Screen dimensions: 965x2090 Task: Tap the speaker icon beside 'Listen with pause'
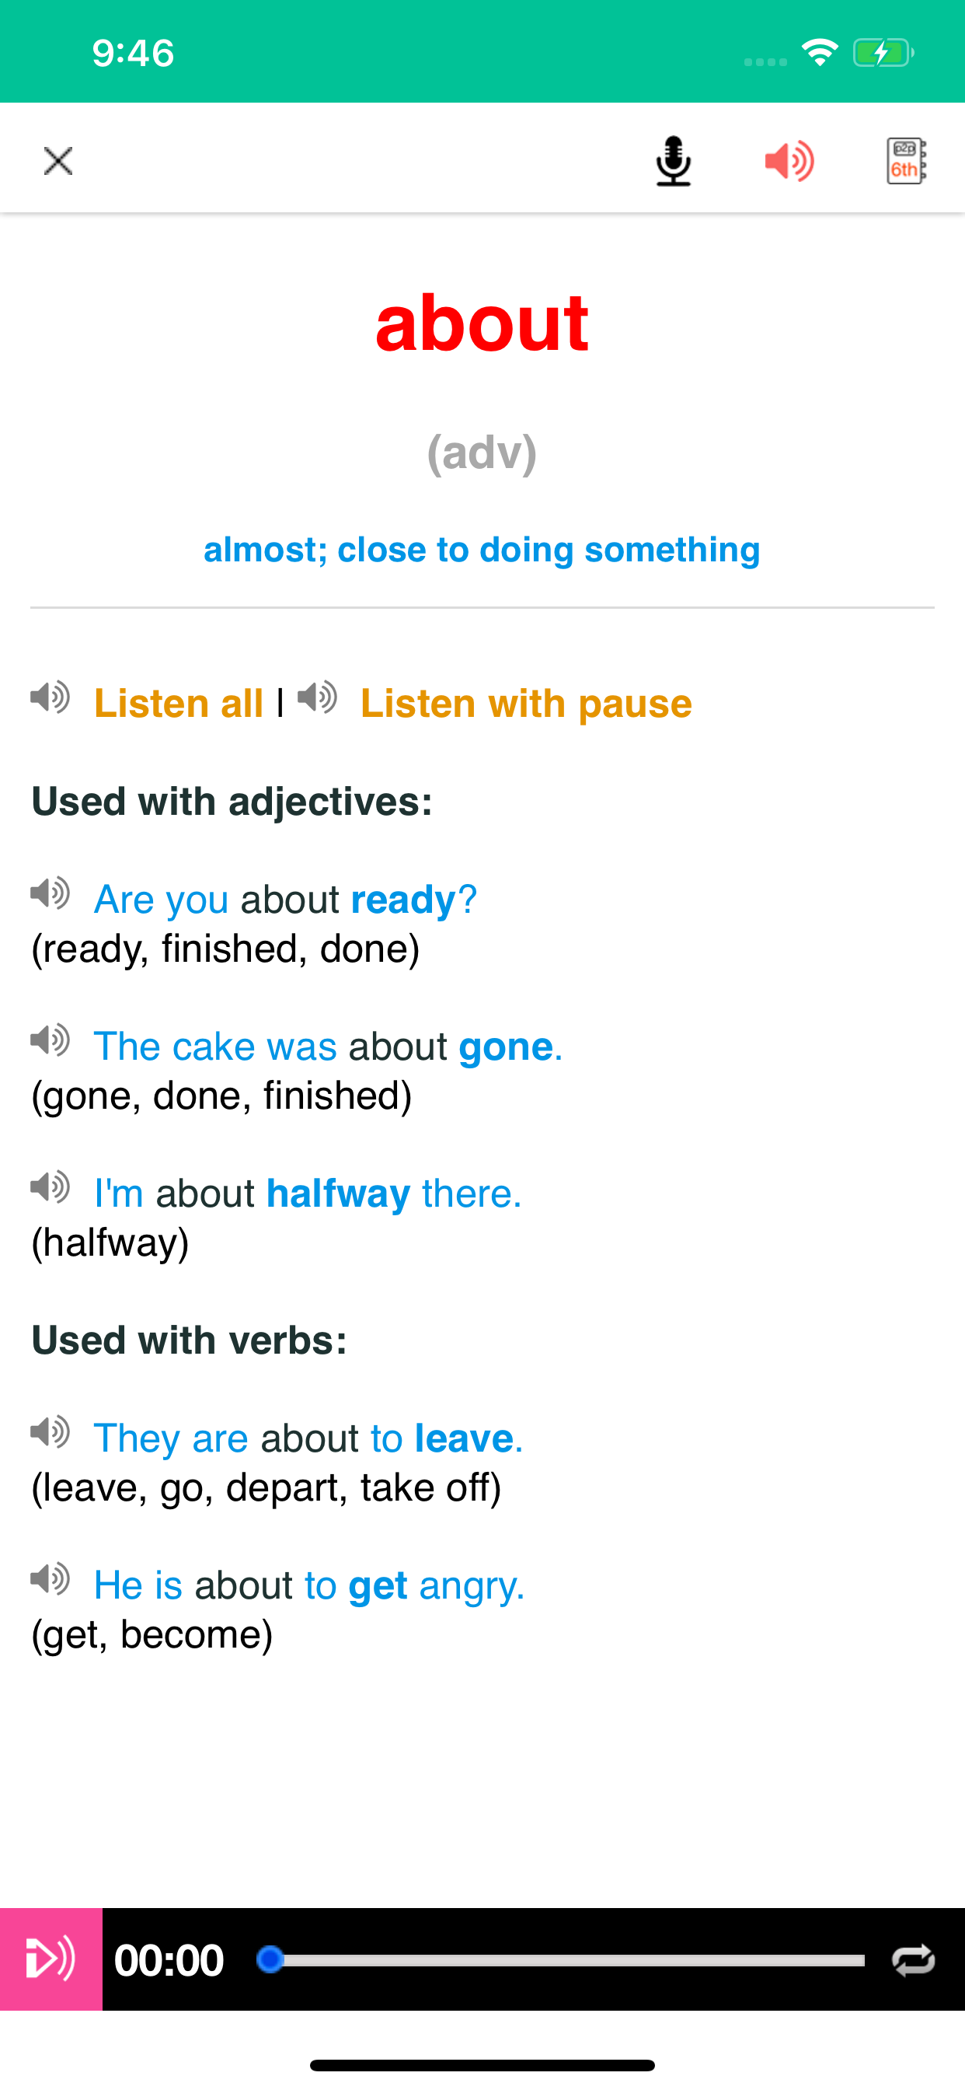point(318,697)
